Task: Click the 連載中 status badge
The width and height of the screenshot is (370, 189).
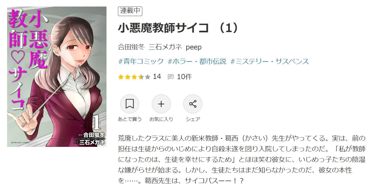Action: [130, 11]
